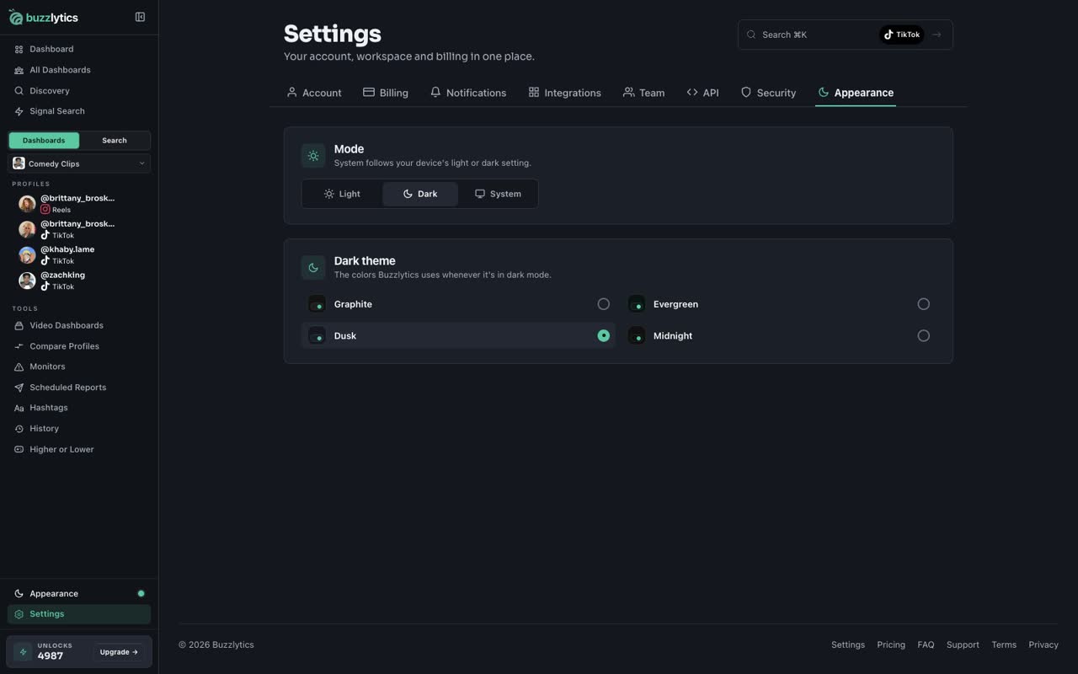Select the Midnight theme radio button
This screenshot has width=1078, height=674.
click(x=924, y=335)
